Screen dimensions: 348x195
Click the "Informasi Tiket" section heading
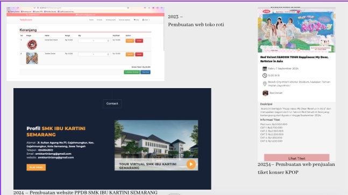[270, 120]
